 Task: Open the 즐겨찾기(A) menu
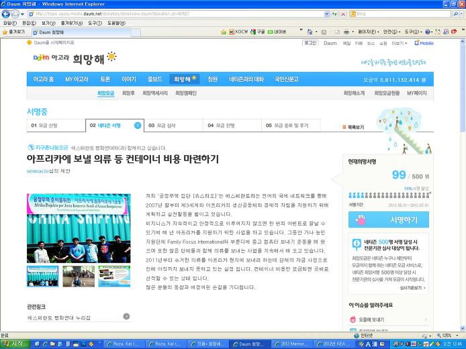[72, 23]
